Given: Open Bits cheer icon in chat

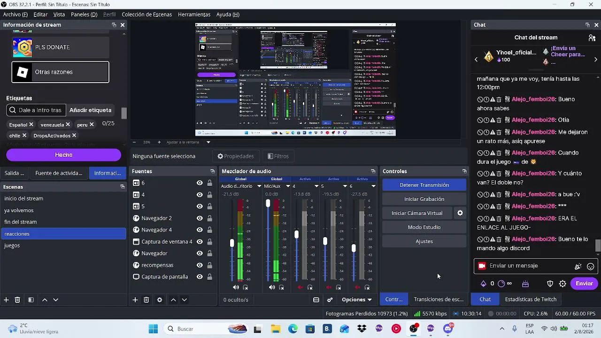Looking at the screenshot, I should pos(484,284).
